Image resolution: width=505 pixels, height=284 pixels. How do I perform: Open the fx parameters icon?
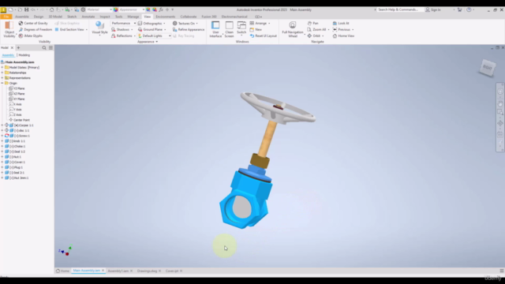coord(161,9)
